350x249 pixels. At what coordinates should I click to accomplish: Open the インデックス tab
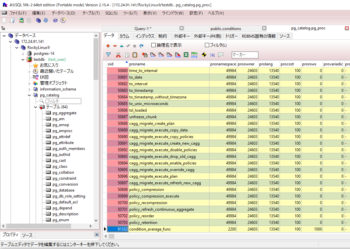145,36
